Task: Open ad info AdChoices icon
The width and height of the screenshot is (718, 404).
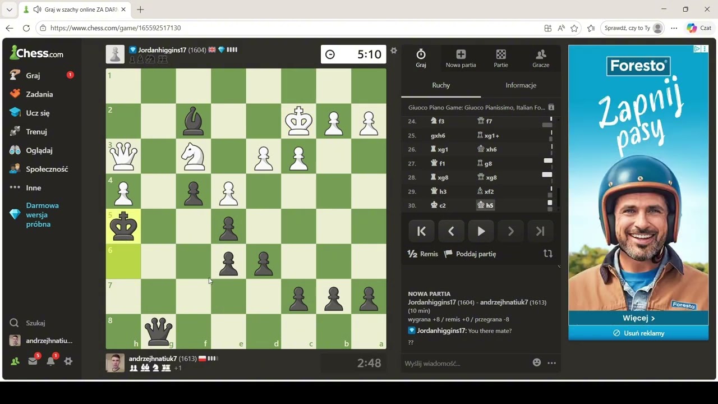Action: click(697, 49)
